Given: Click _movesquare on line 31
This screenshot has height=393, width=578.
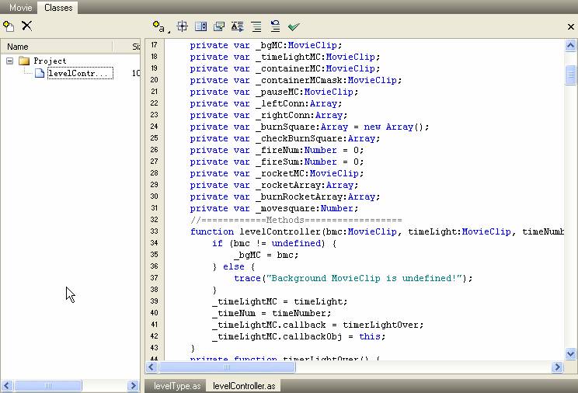Looking at the screenshot, I should point(287,208).
